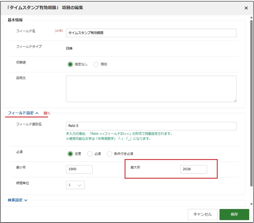Click the フィールド識別名 input with field-5
Viewport: 254px width, 223px height.
click(x=151, y=126)
